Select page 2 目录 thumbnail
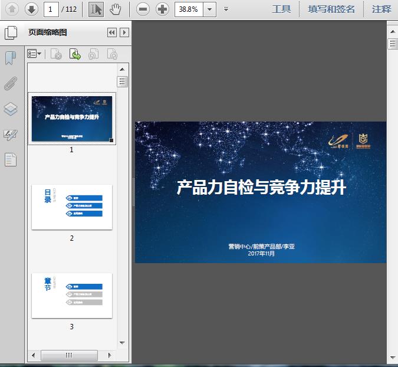 click(72, 207)
